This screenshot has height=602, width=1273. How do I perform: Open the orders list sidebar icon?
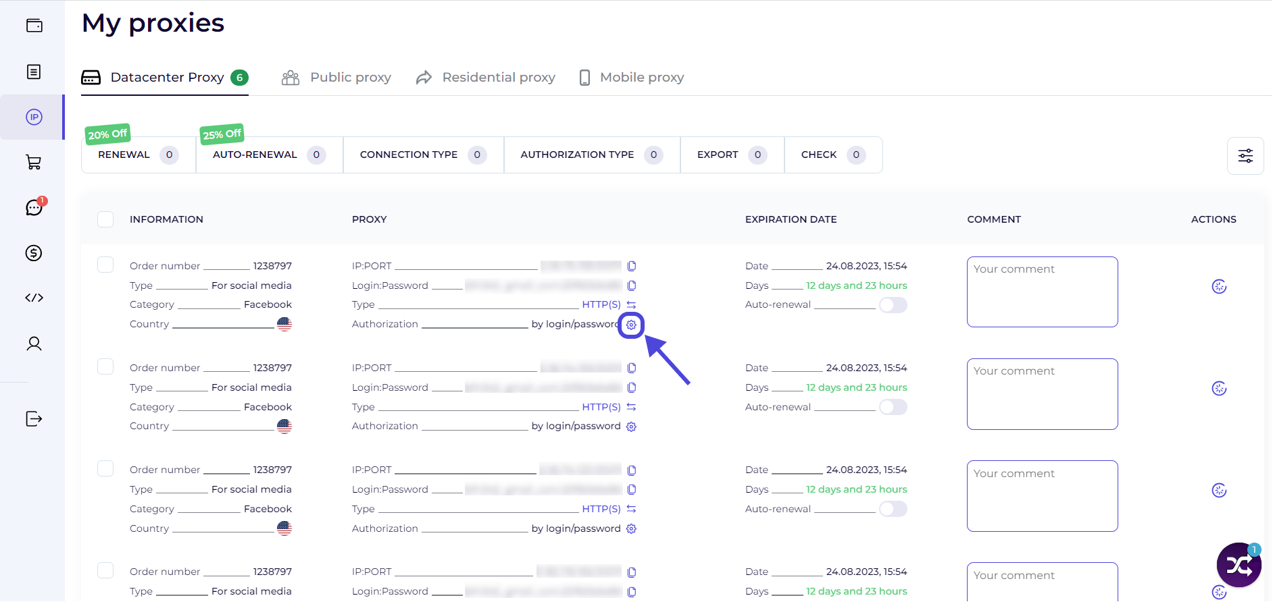[34, 72]
